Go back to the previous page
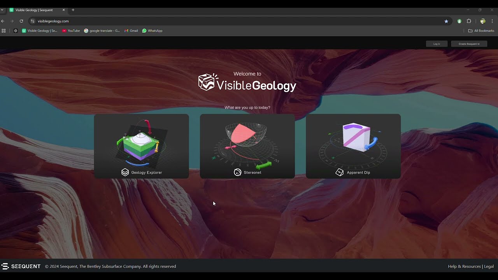This screenshot has width=498, height=280. (x=3, y=21)
